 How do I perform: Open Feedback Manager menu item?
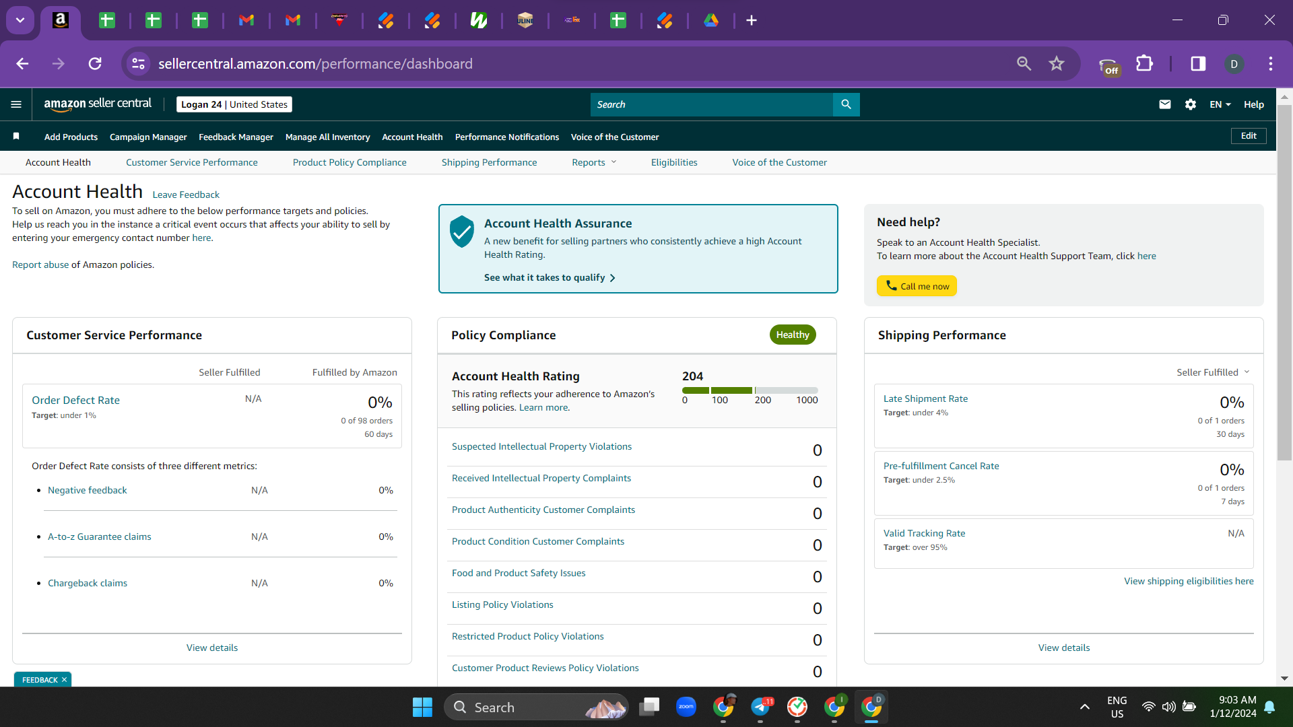[x=236, y=137]
